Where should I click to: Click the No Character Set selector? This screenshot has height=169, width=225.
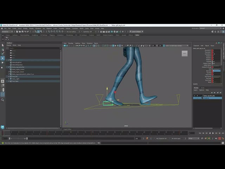(x=161, y=138)
